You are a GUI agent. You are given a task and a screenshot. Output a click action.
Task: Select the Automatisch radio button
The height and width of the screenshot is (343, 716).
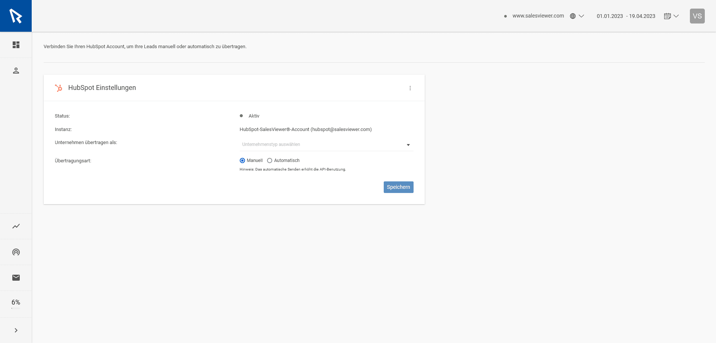(270, 160)
